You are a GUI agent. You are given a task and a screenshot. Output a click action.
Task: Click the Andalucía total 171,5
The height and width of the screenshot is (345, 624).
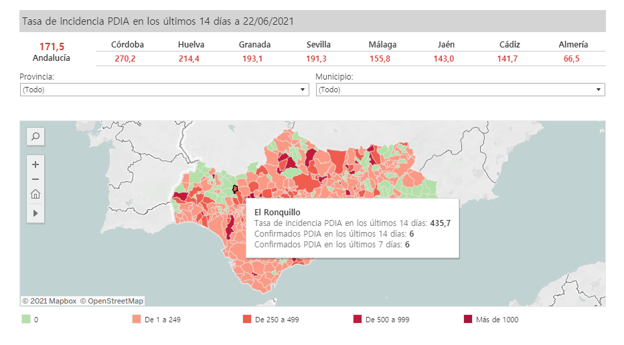tap(52, 46)
